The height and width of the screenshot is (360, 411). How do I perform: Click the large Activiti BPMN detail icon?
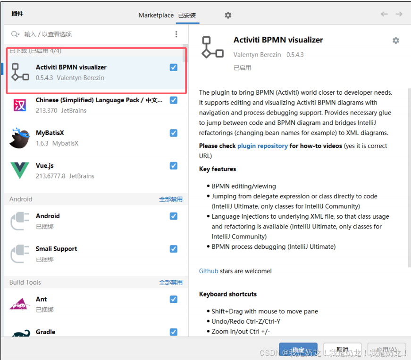212,47
